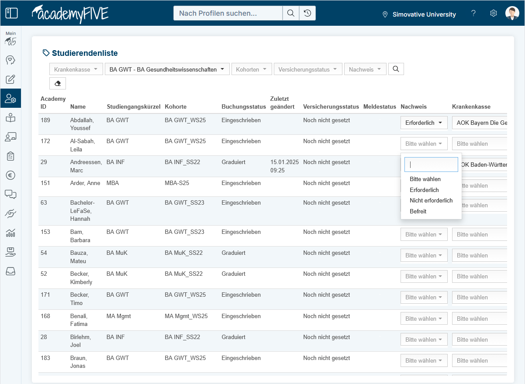The width and height of the screenshot is (525, 384).
Task: Click the user avatar picture
Action: (512, 13)
